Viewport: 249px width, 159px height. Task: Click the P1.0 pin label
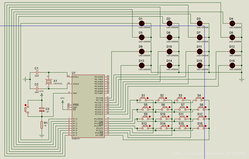pos(75,119)
